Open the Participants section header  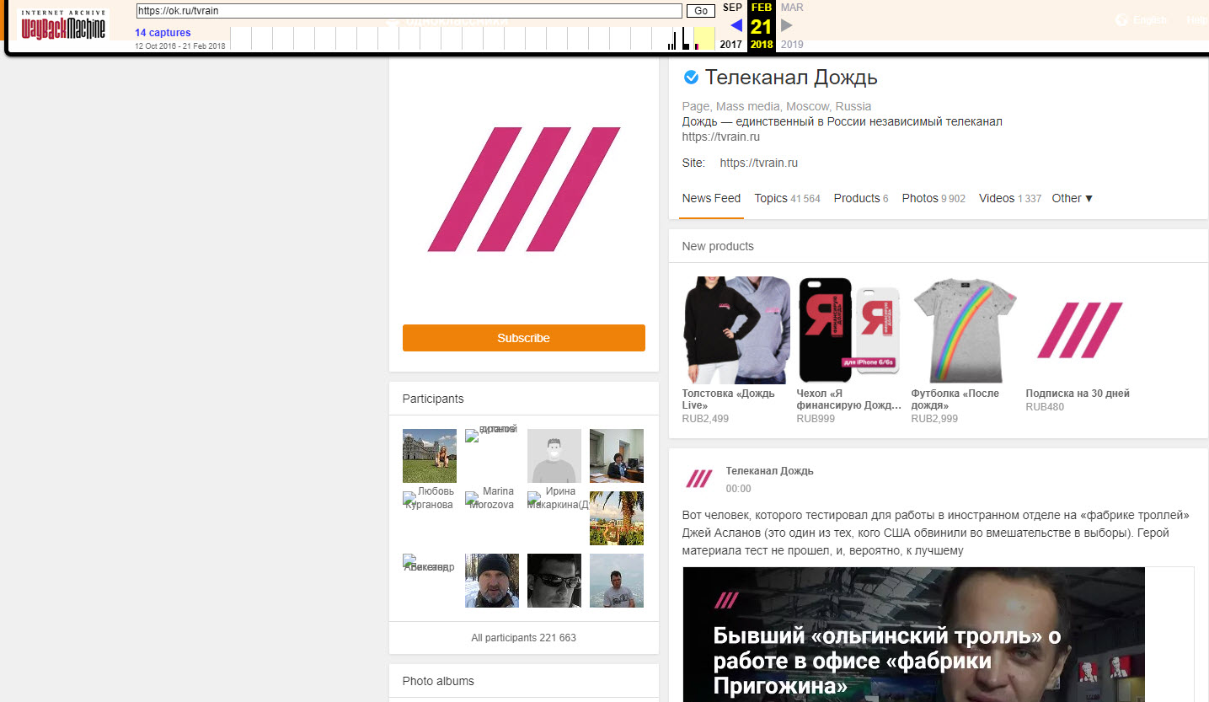[433, 399]
